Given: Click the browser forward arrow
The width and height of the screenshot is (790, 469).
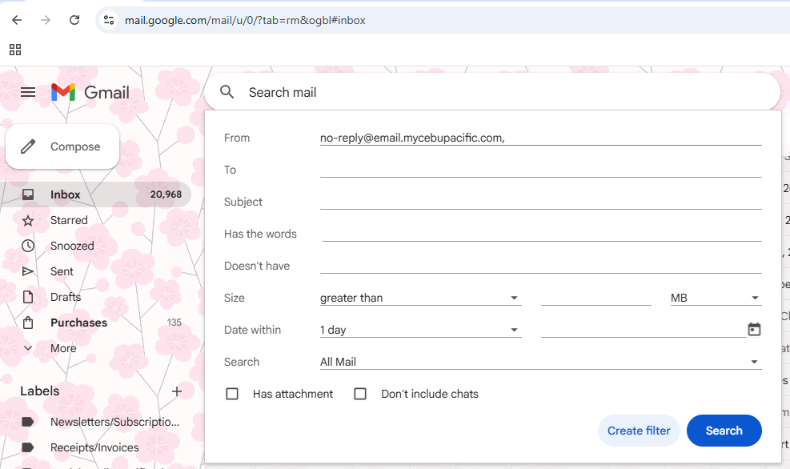Looking at the screenshot, I should click(x=46, y=20).
